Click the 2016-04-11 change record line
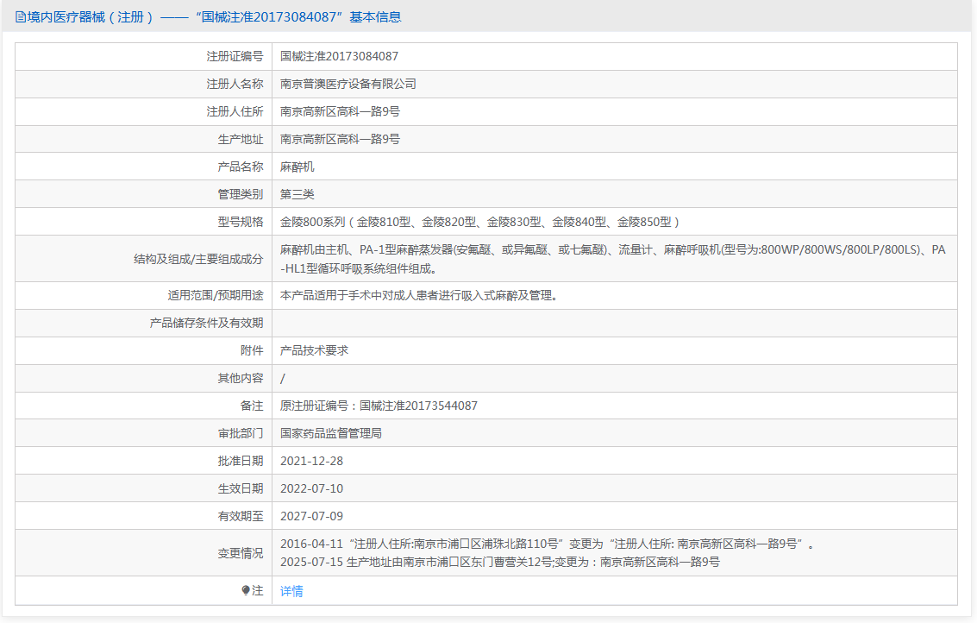Image resolution: width=977 pixels, height=623 pixels. pyautogui.click(x=548, y=544)
